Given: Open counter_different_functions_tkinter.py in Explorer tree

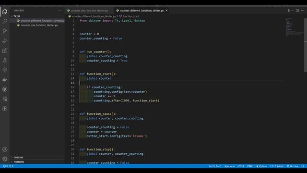Looking at the screenshot, I should (43, 21).
